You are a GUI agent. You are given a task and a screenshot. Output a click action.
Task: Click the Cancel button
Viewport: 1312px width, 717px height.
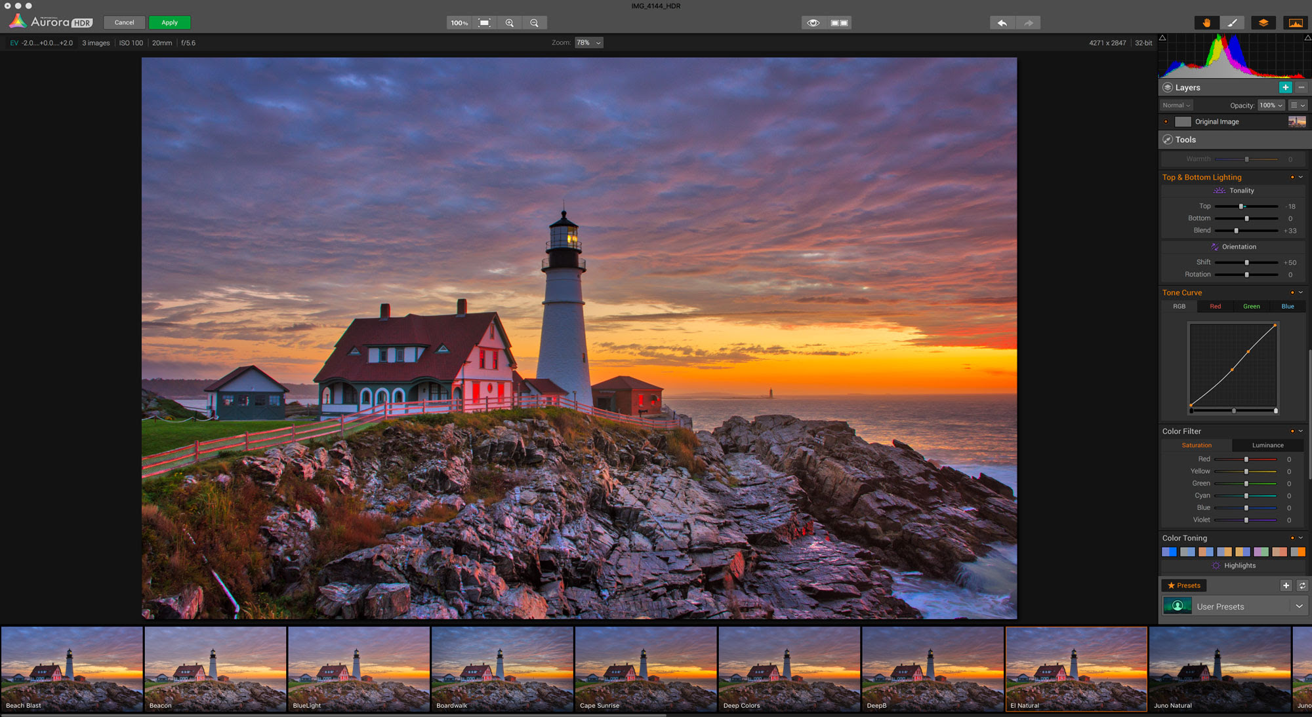125,23
